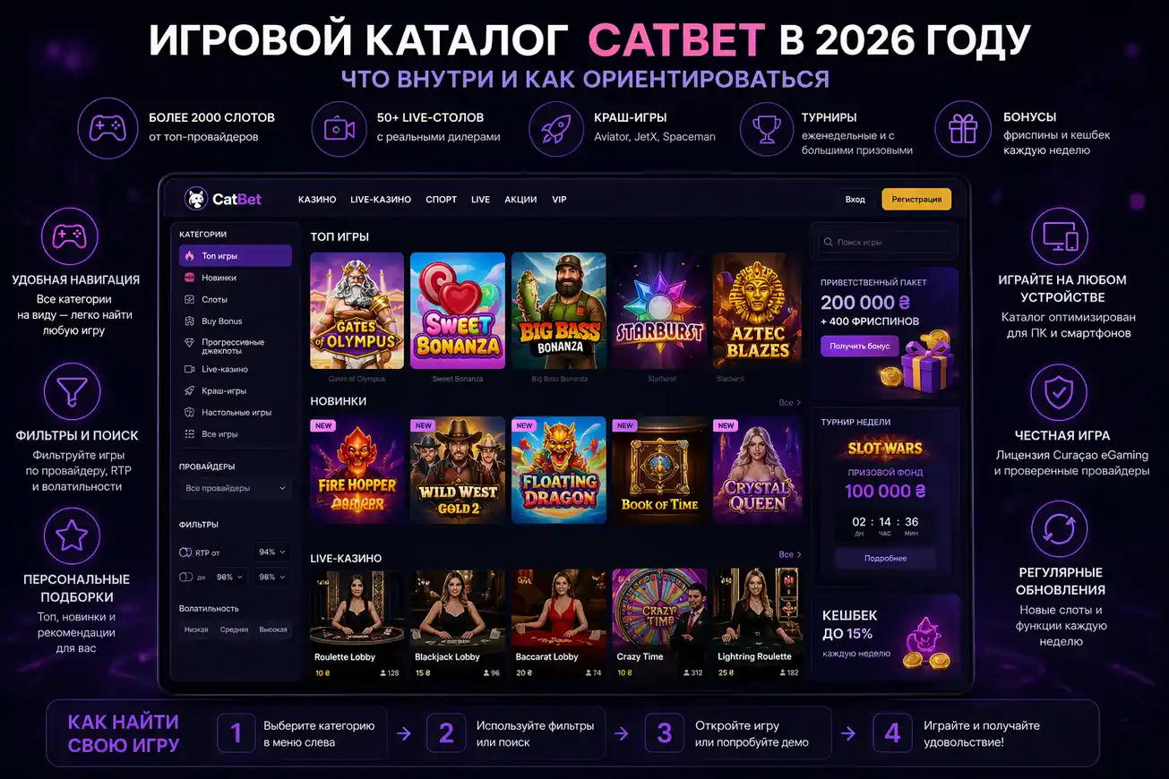
Task: Select the Настольные игры category icon
Action: click(x=189, y=413)
